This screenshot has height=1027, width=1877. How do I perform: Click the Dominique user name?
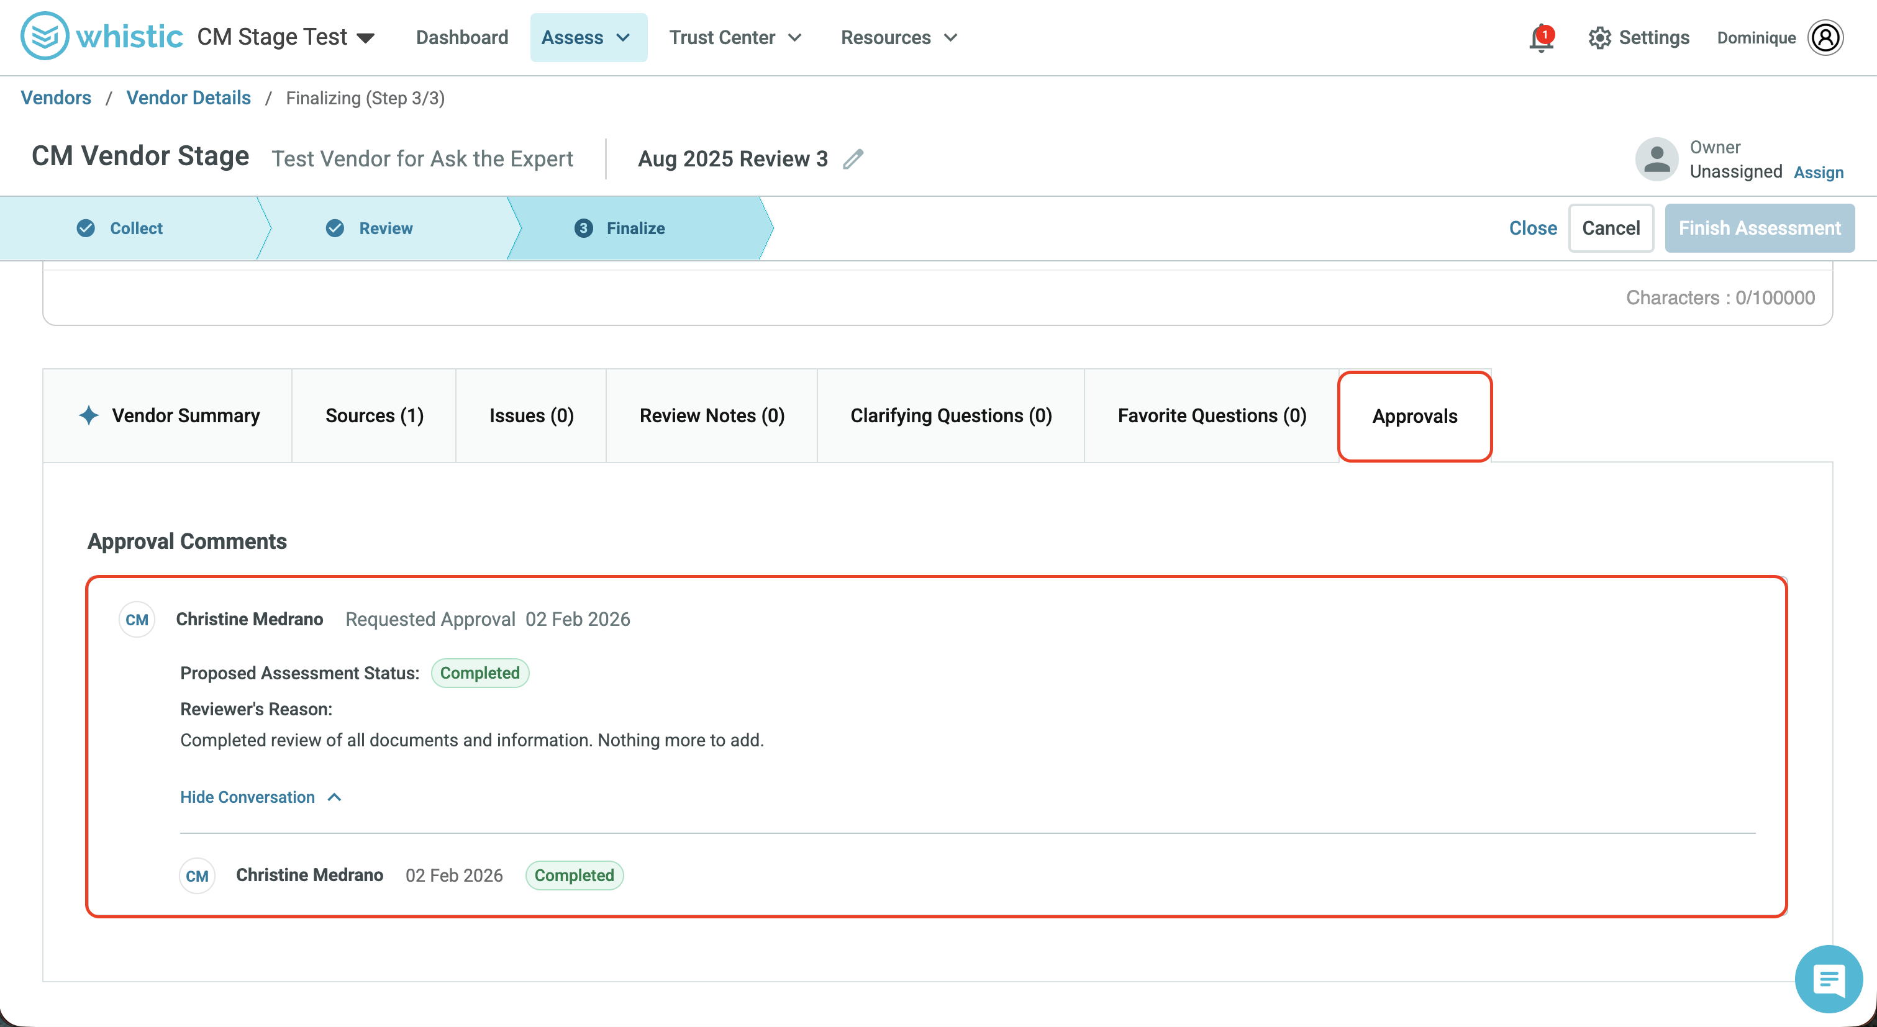(x=1756, y=38)
